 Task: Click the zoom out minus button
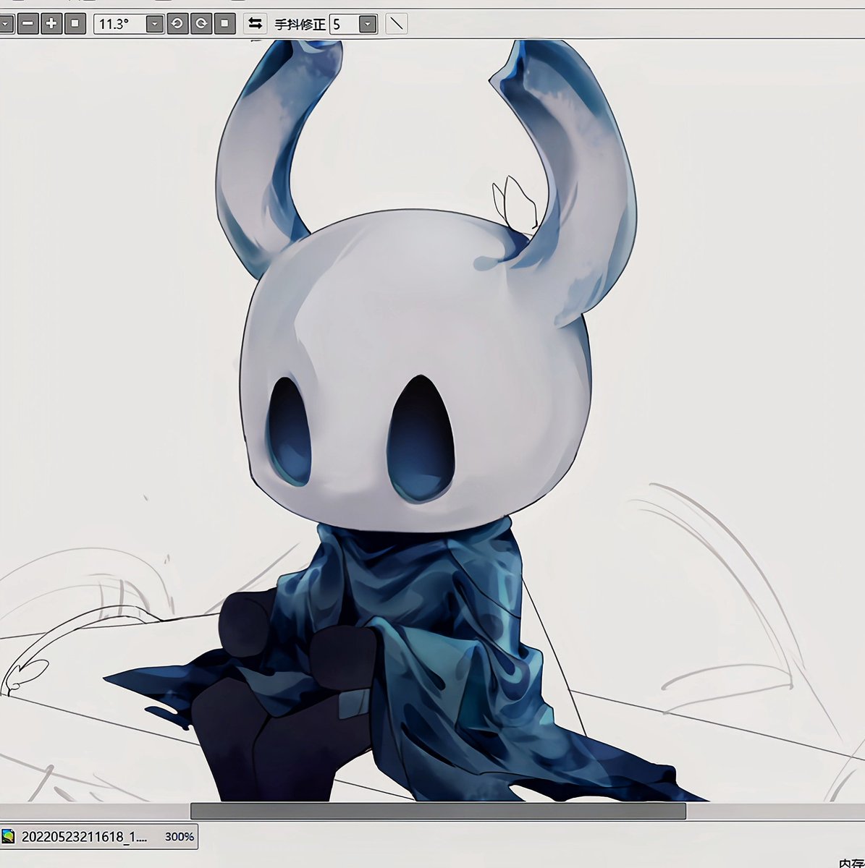point(28,24)
